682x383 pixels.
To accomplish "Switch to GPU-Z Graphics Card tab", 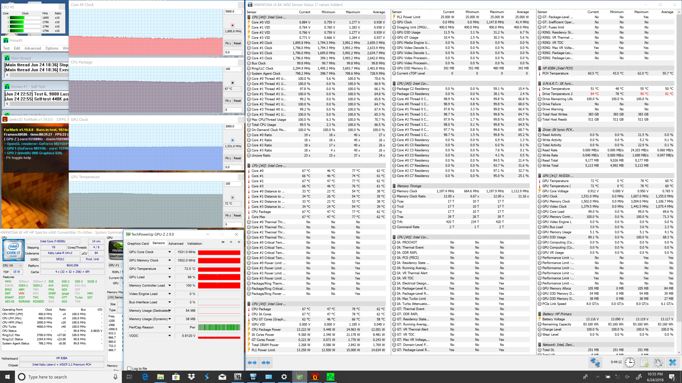I will [138, 244].
